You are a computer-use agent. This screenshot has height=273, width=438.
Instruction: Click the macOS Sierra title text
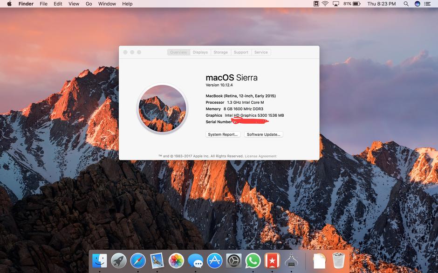pyautogui.click(x=232, y=78)
